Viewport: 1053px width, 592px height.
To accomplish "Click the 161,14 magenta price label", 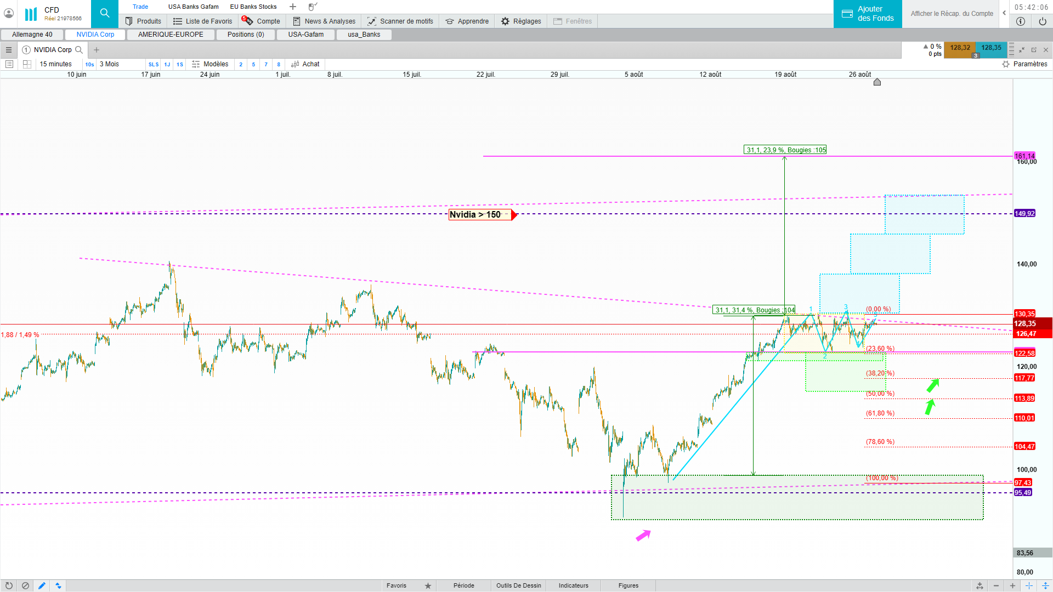I will (1024, 156).
